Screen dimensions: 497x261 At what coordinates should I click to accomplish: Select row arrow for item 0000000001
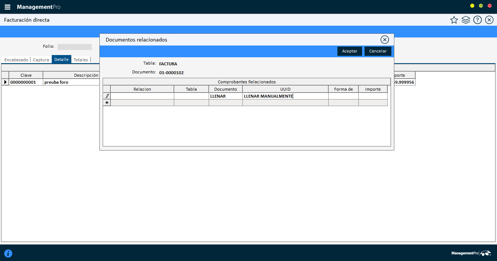(x=5, y=82)
